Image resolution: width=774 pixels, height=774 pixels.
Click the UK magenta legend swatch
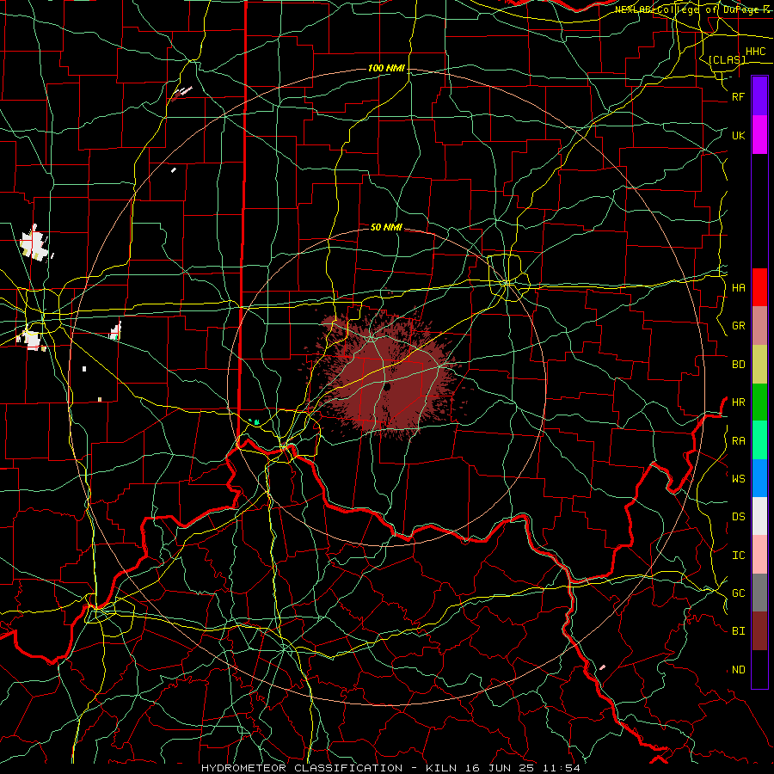(759, 135)
